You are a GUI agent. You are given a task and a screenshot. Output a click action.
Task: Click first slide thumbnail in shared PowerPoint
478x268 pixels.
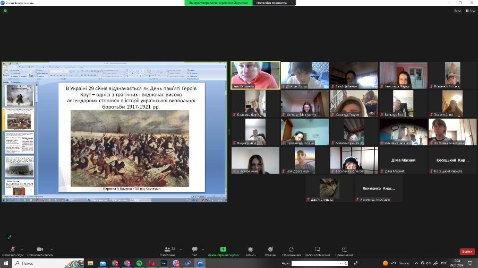(x=20, y=95)
